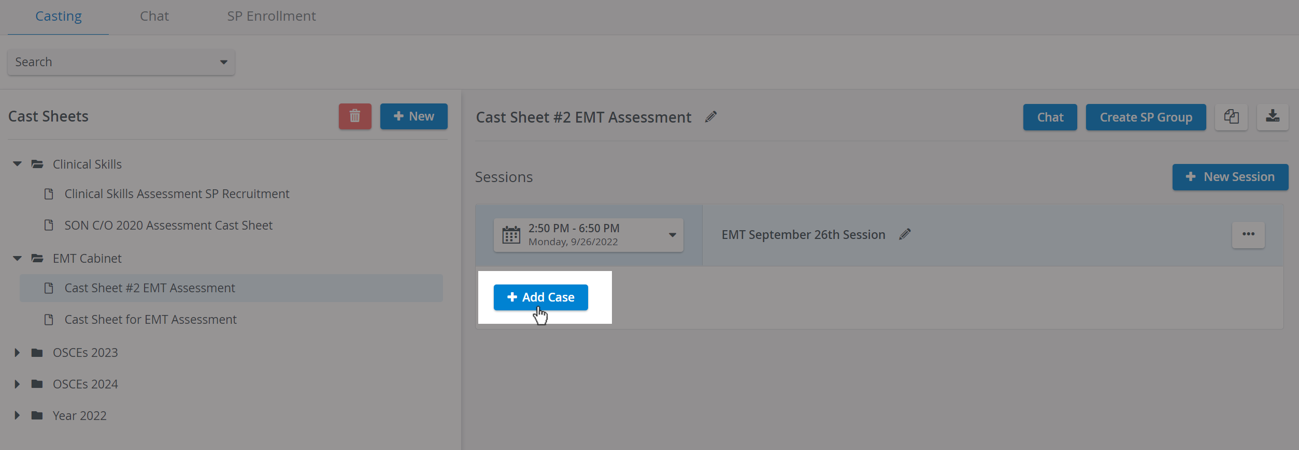Click the calendar icon in session time
Image resolution: width=1299 pixels, height=450 pixels.
tap(511, 235)
